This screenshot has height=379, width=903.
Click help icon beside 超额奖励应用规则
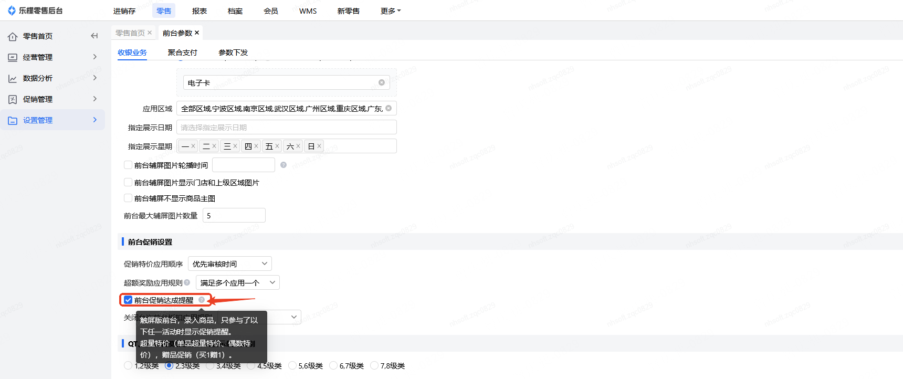tap(187, 282)
